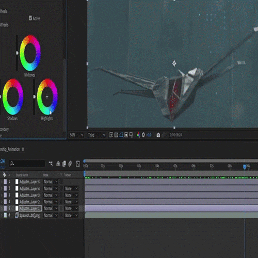Adjust Highlights brightness slider handle

pos(34,96)
